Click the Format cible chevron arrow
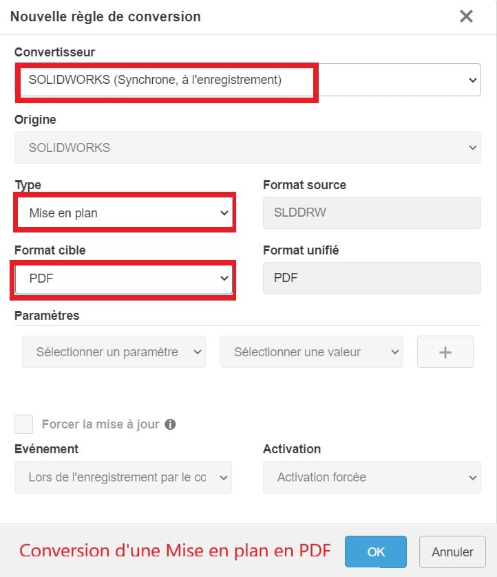 click(224, 279)
